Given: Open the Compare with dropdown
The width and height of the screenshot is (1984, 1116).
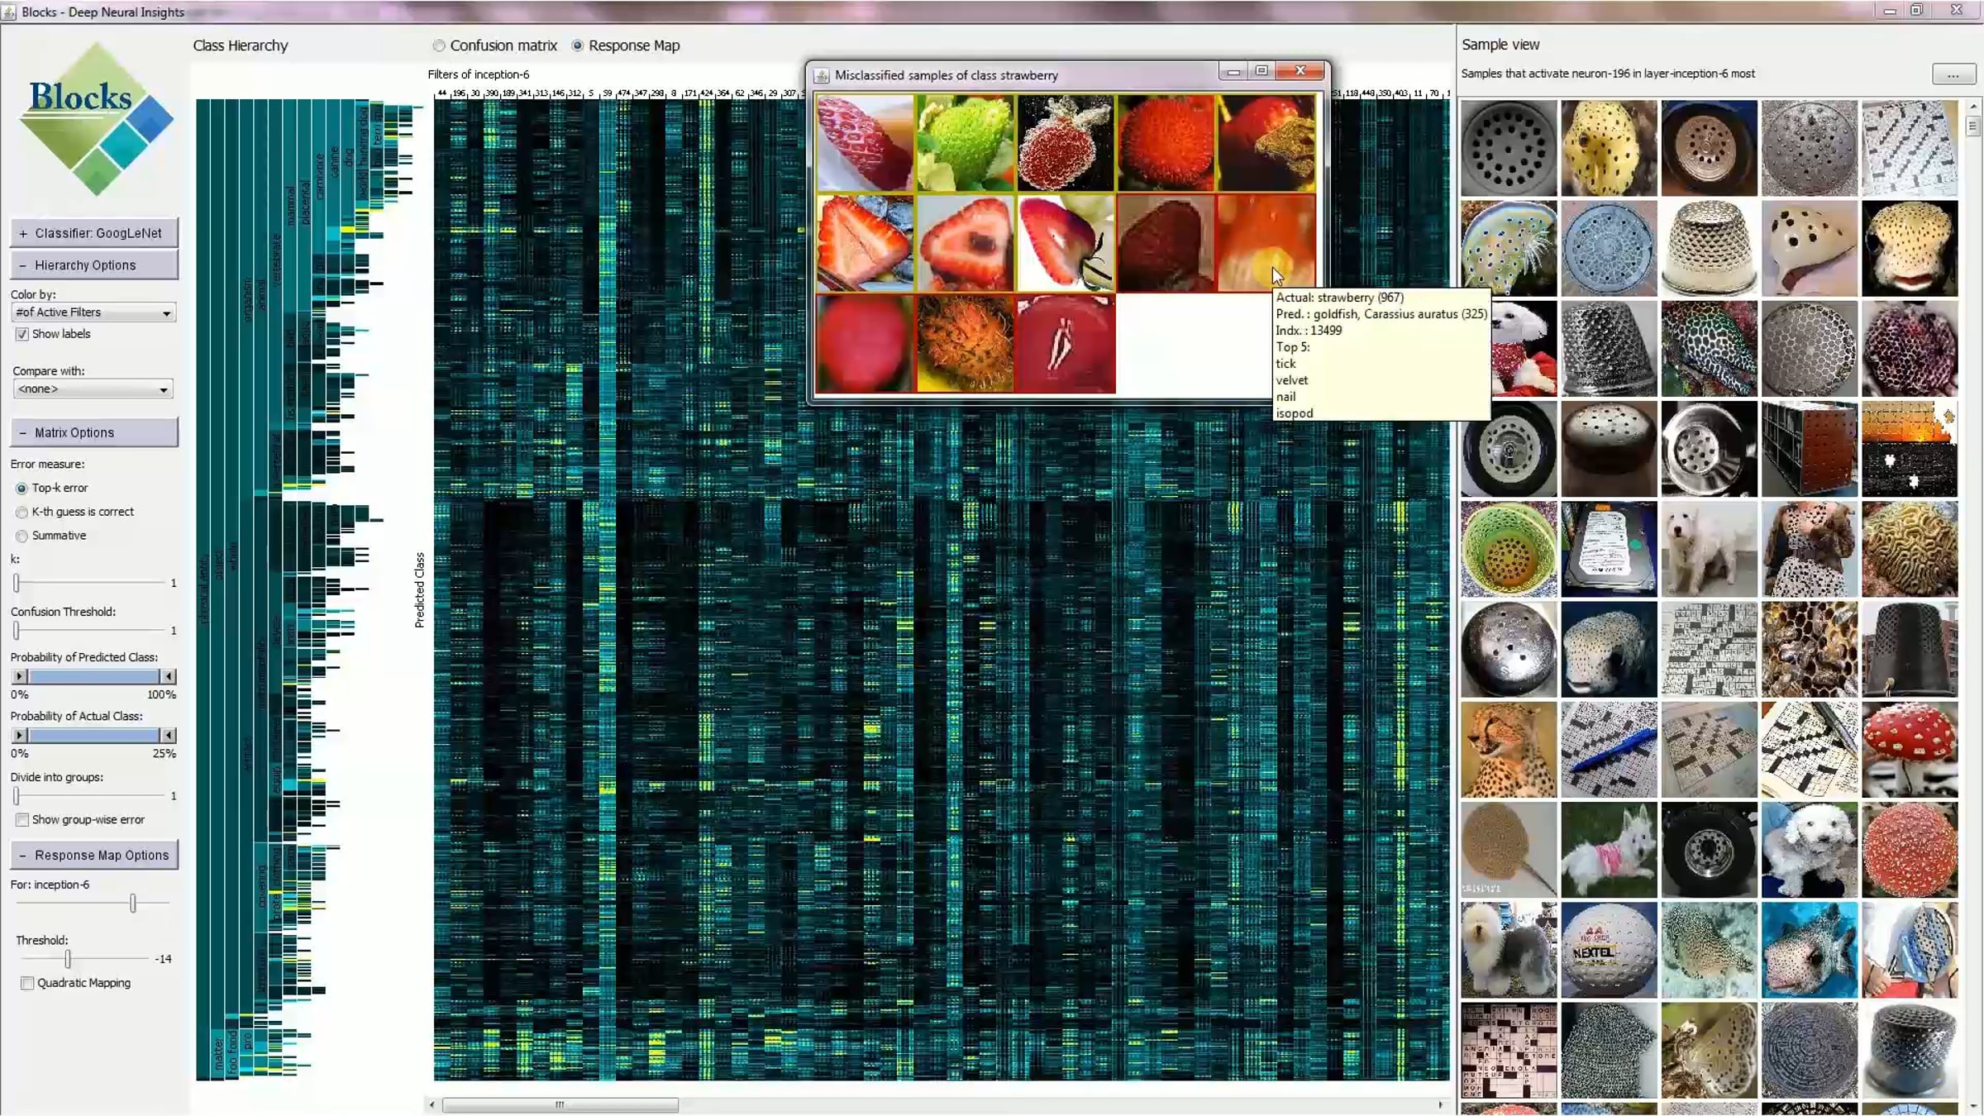Looking at the screenshot, I should point(93,389).
